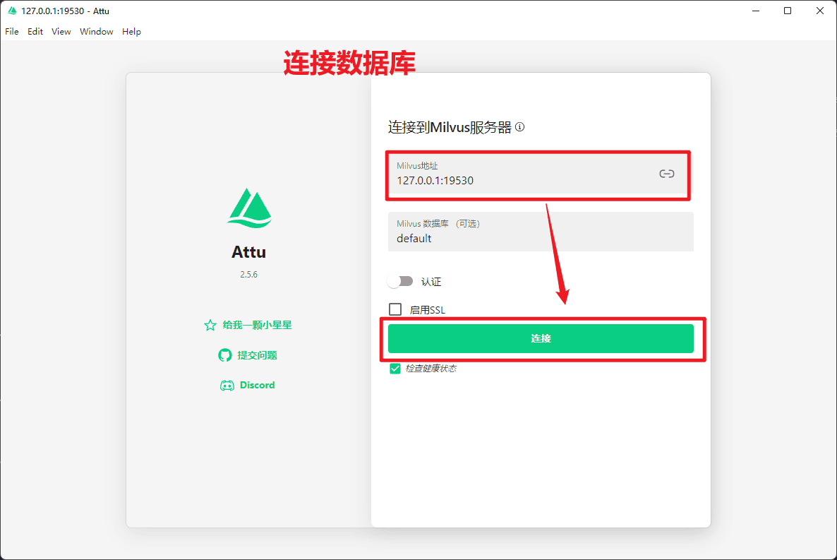Screen dimensions: 837x560
Task: Open the Edit menu
Action: [x=35, y=32]
